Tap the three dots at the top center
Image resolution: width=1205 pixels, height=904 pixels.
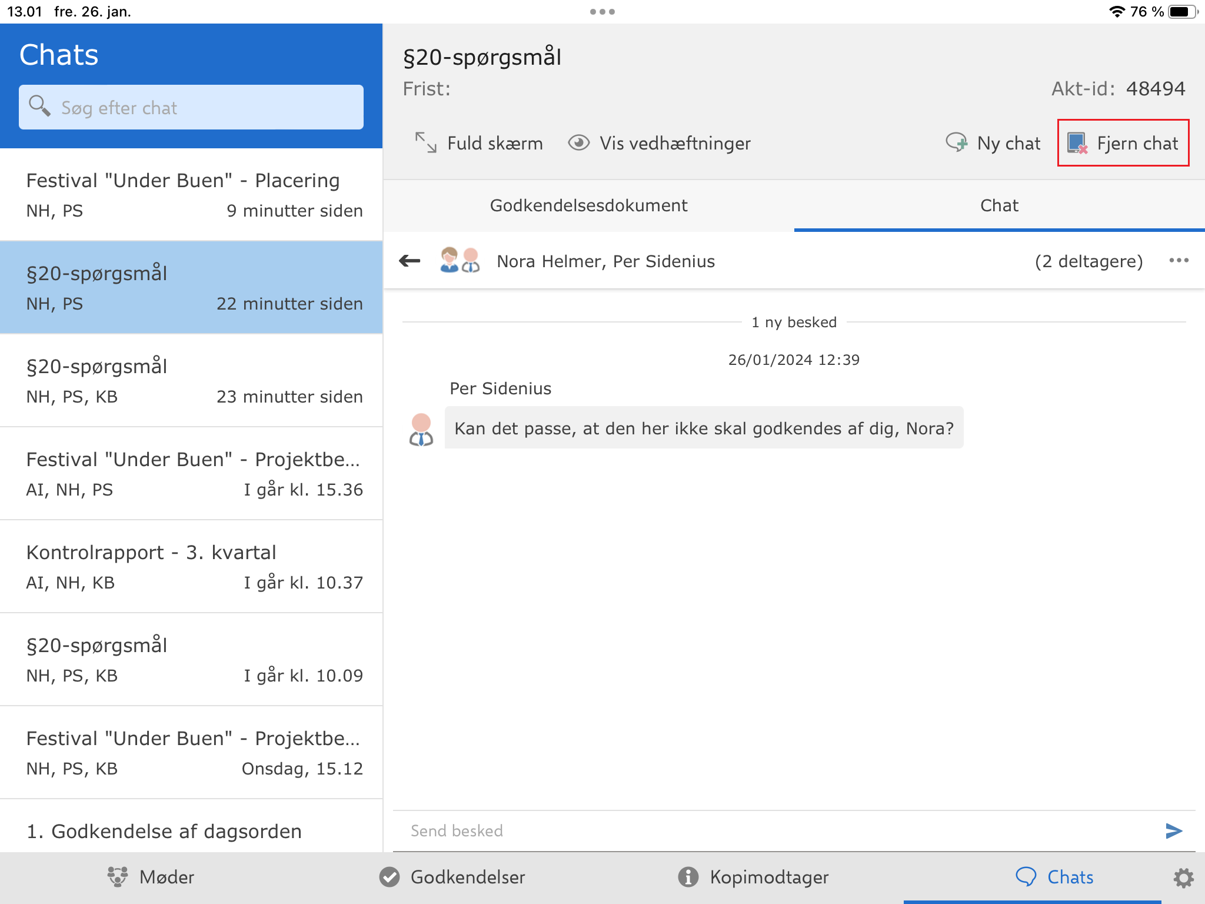(602, 12)
